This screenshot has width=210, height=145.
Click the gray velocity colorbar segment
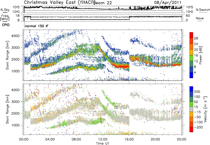(x=191, y=109)
